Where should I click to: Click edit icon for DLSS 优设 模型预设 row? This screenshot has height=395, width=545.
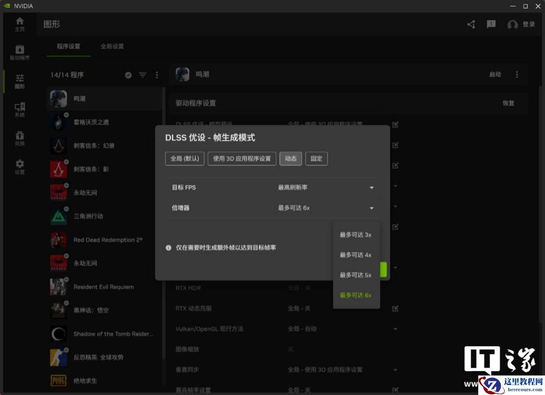tap(395, 124)
